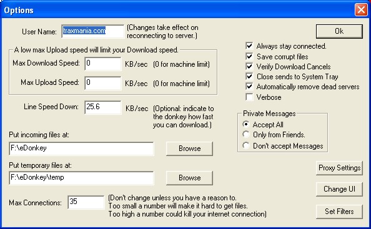Click the Ok button

pos(339,31)
